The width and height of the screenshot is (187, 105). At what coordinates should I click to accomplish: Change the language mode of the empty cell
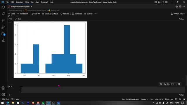(x=181, y=95)
